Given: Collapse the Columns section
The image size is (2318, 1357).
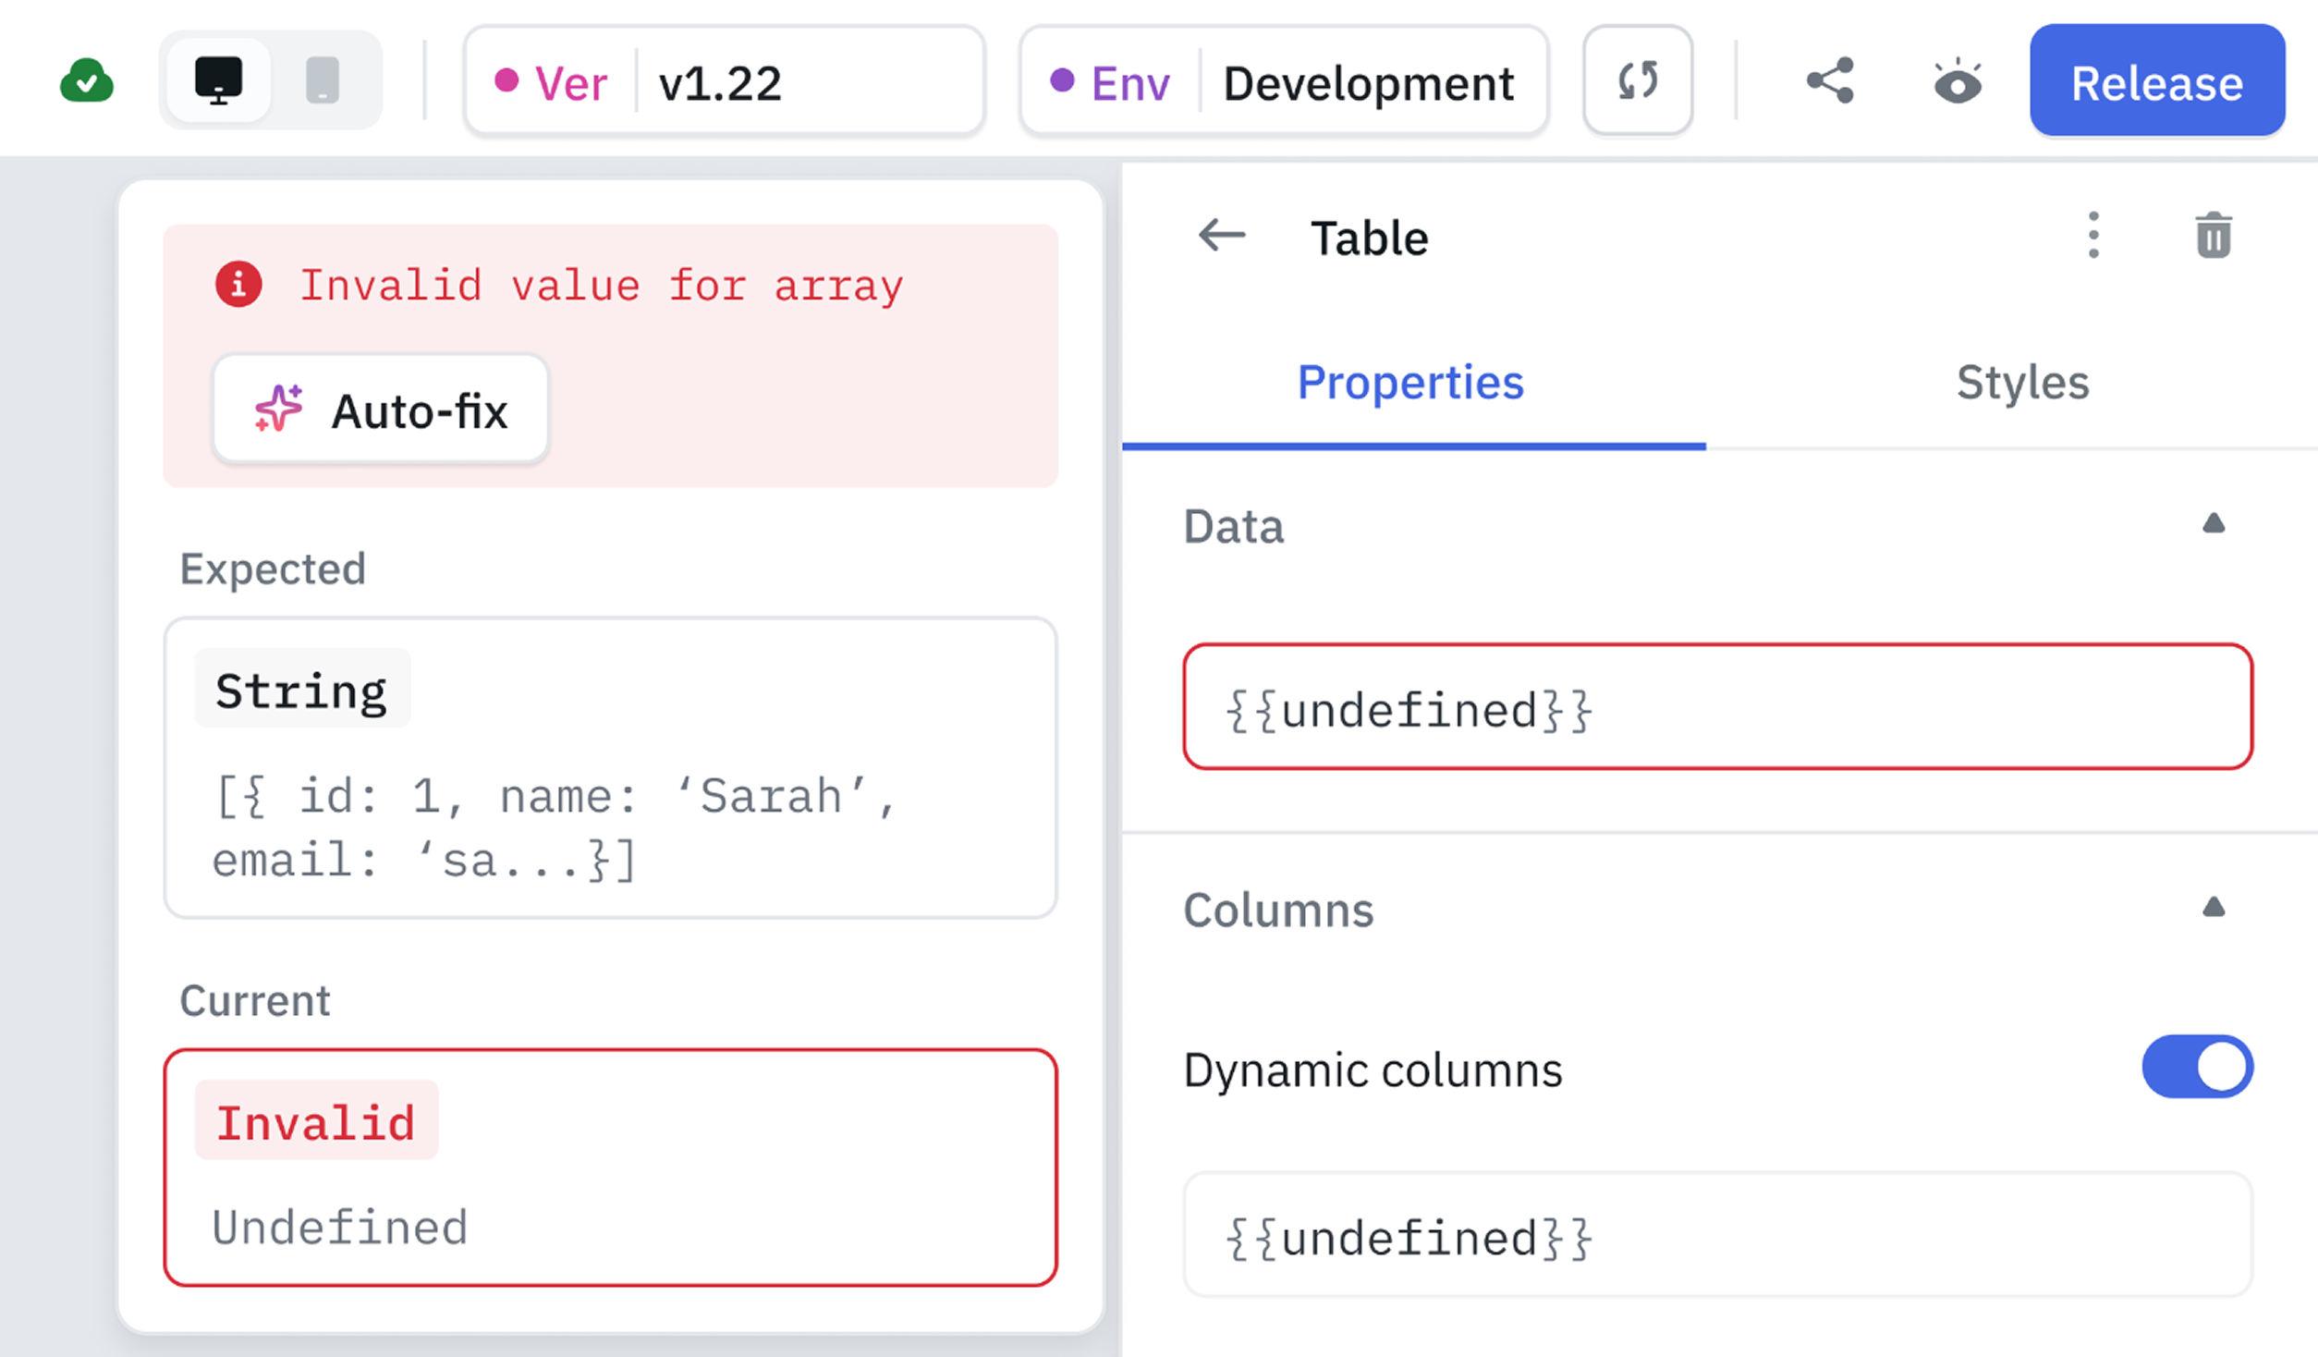Looking at the screenshot, I should pyautogui.click(x=2214, y=907).
